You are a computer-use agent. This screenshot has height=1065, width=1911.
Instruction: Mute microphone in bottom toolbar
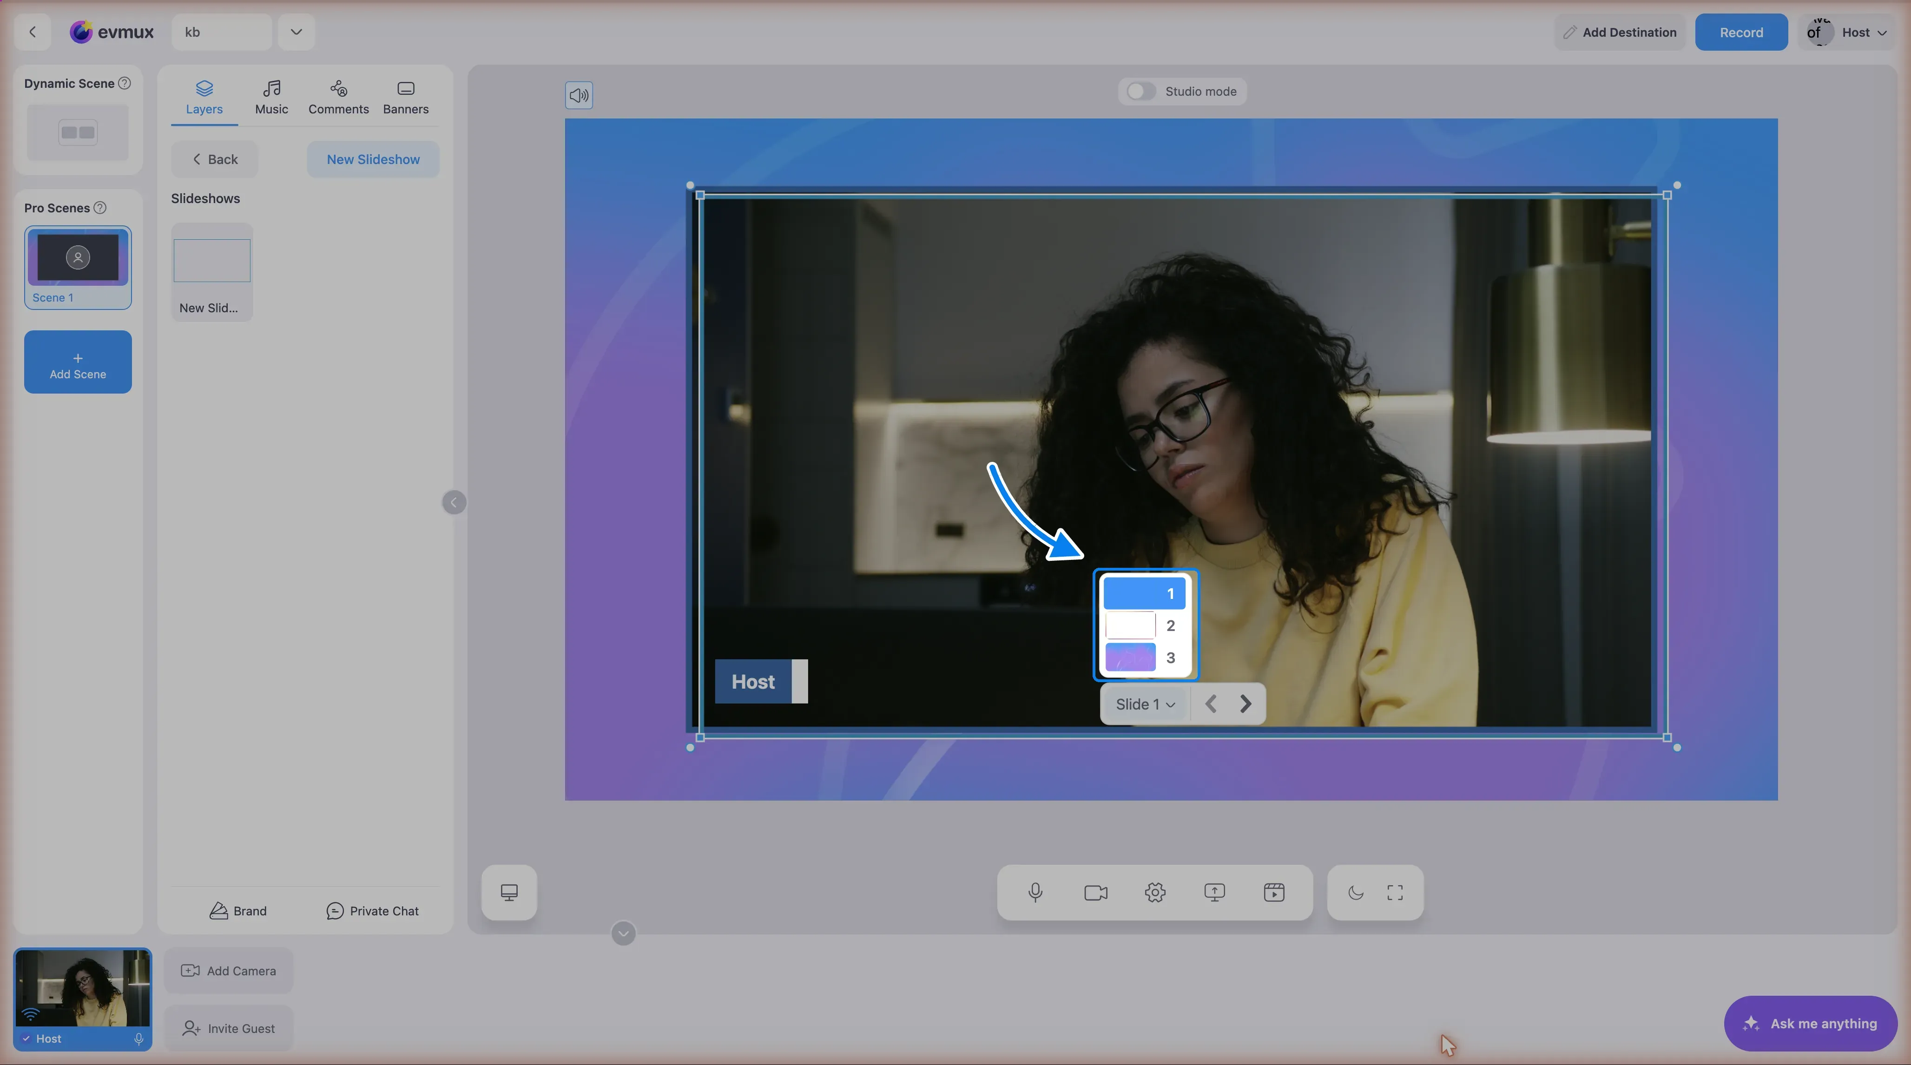click(1035, 892)
